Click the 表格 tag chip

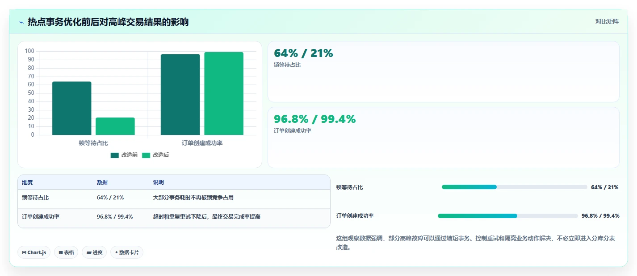66,252
